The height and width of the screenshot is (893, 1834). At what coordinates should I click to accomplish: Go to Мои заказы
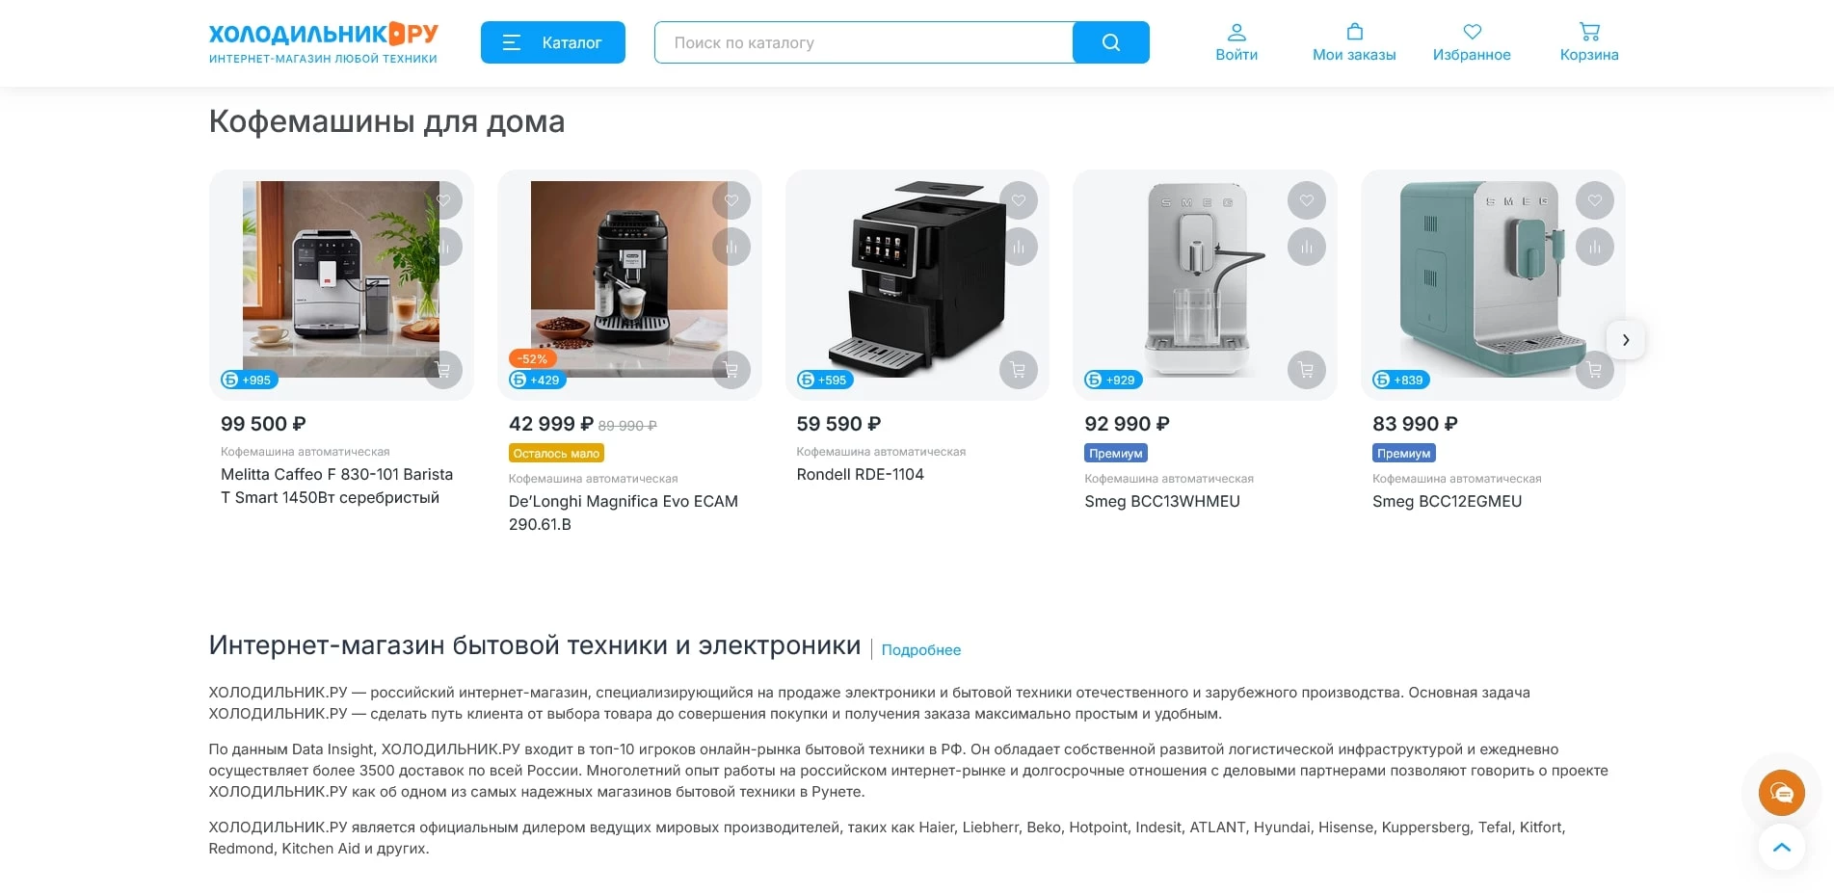[x=1354, y=42]
